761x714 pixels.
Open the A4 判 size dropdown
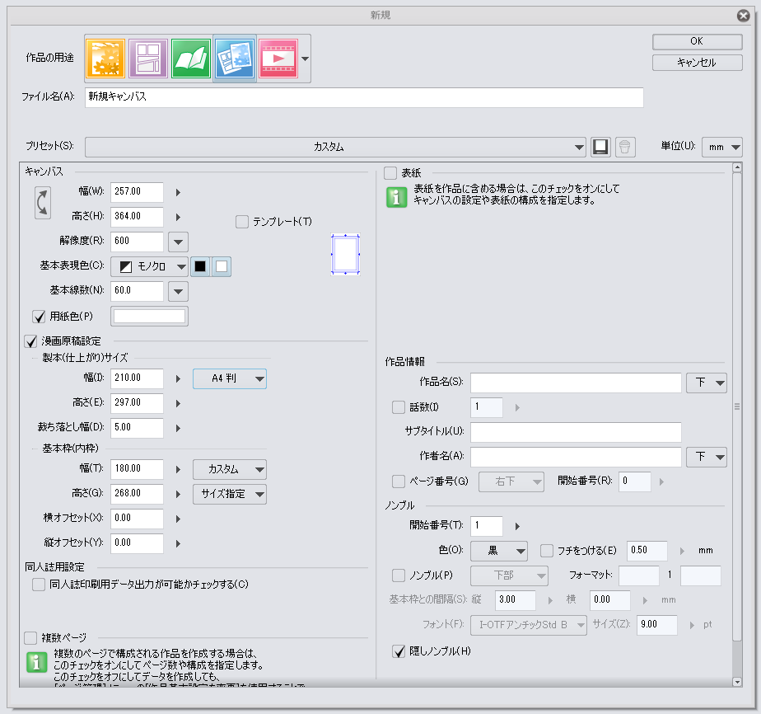(x=230, y=379)
